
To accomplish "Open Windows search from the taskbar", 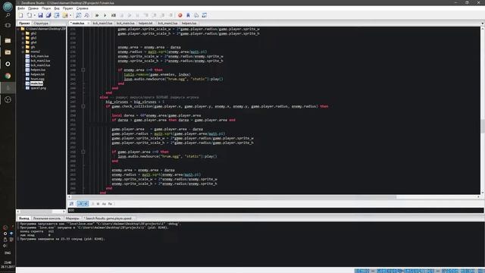I will pyautogui.click(x=8, y=15).
